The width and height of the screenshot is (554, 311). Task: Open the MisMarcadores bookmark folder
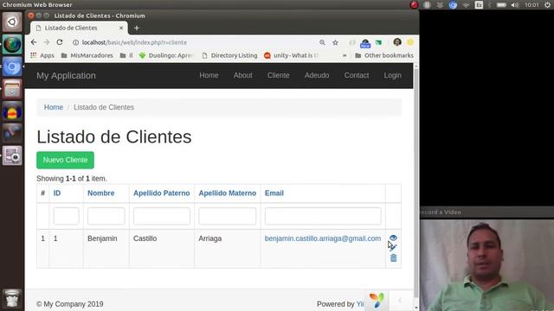(87, 55)
